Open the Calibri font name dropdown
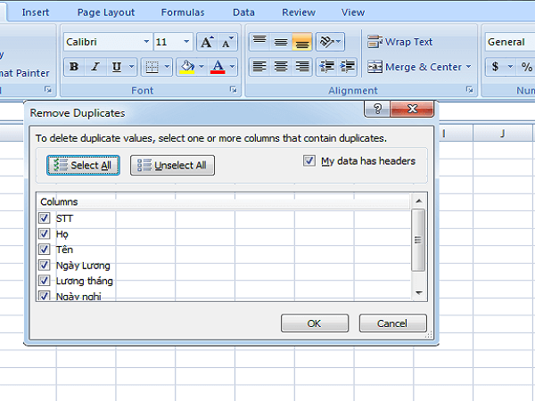Image resolution: width=535 pixels, height=401 pixels. click(x=146, y=42)
